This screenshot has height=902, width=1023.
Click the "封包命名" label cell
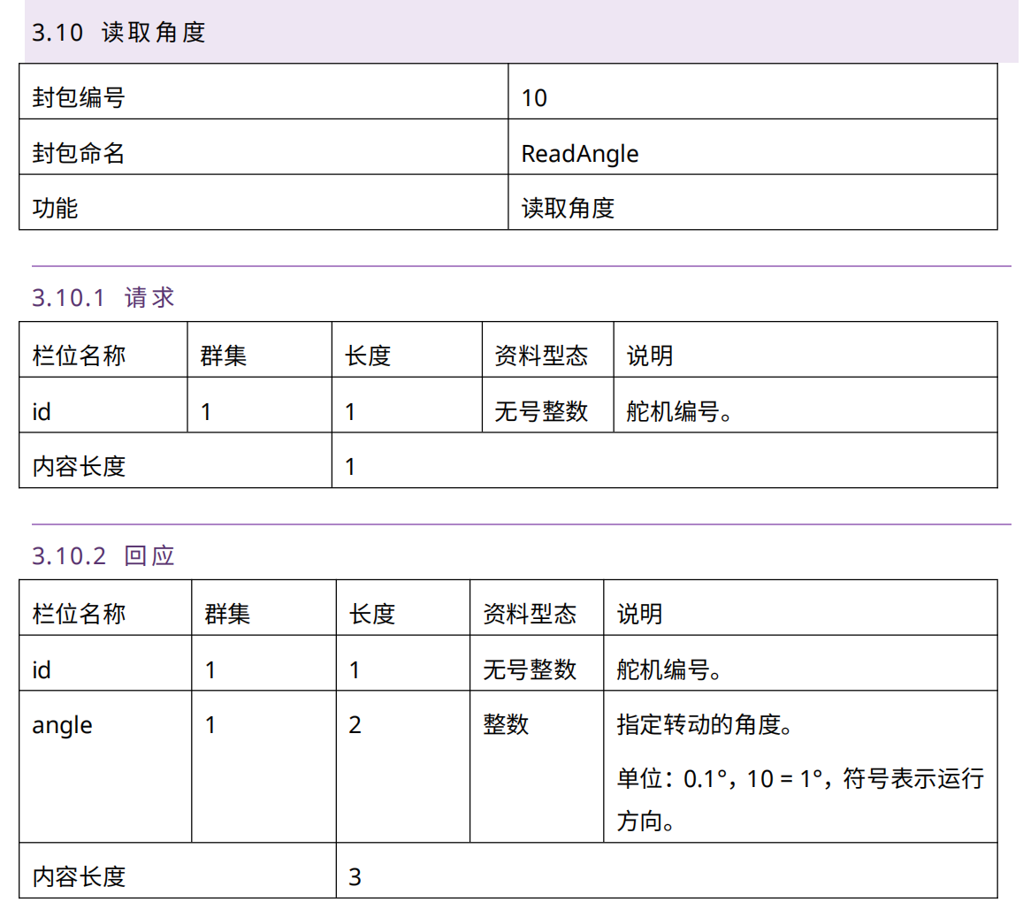pyautogui.click(x=79, y=154)
